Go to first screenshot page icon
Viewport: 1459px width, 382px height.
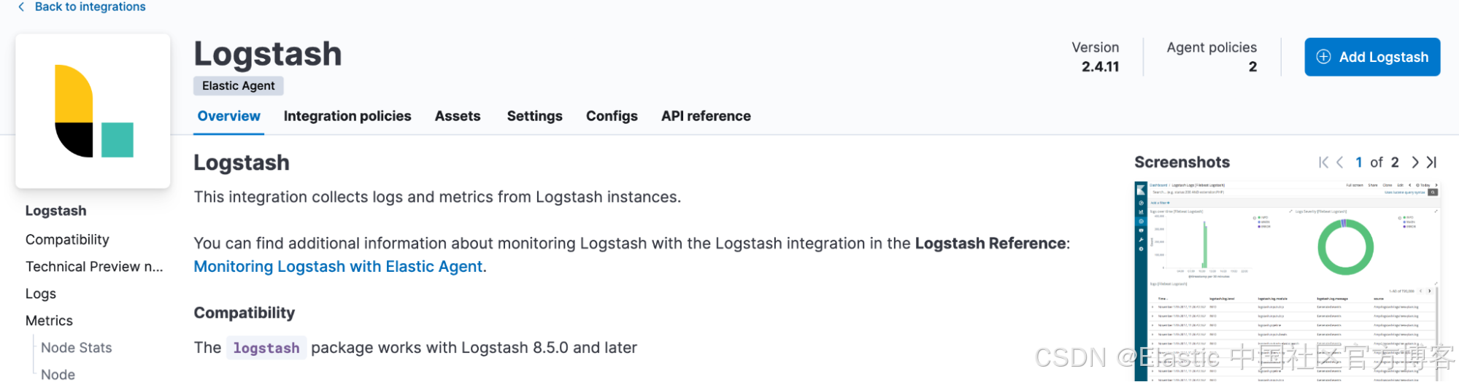pyautogui.click(x=1323, y=163)
